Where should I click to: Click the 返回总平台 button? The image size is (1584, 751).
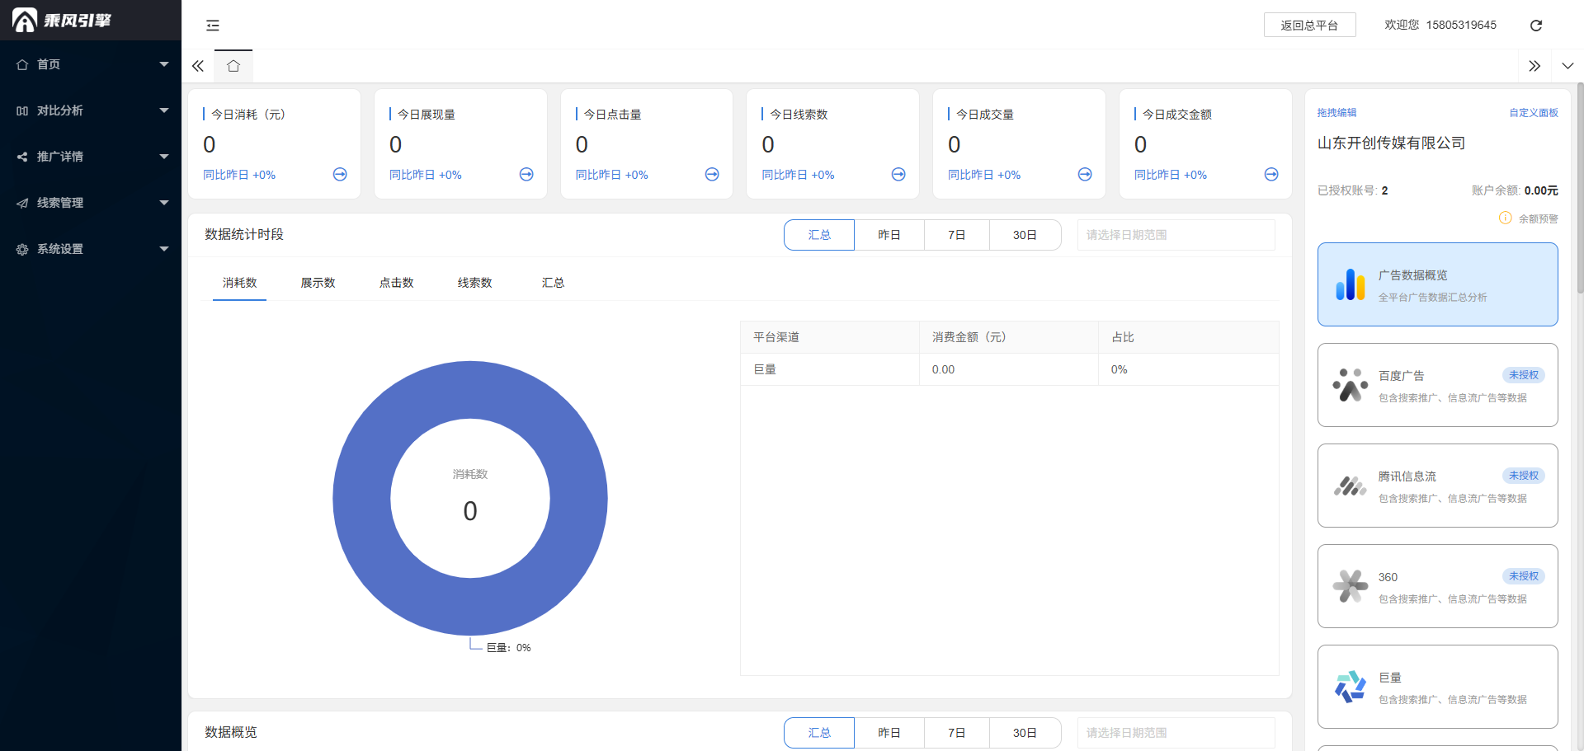(x=1309, y=26)
